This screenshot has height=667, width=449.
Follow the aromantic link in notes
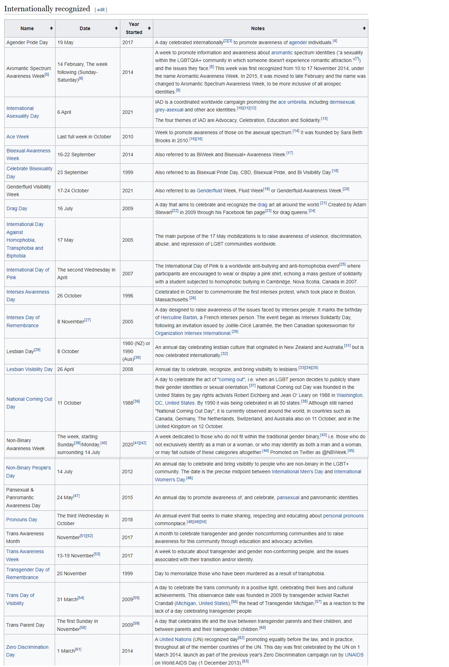coord(282,53)
